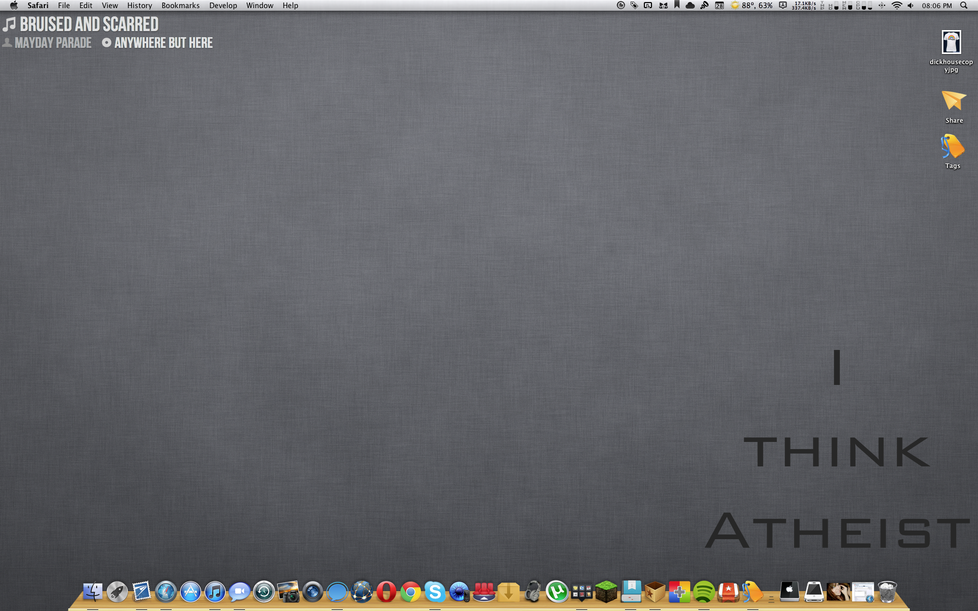Open the Minecraft grass block icon

[x=606, y=592]
